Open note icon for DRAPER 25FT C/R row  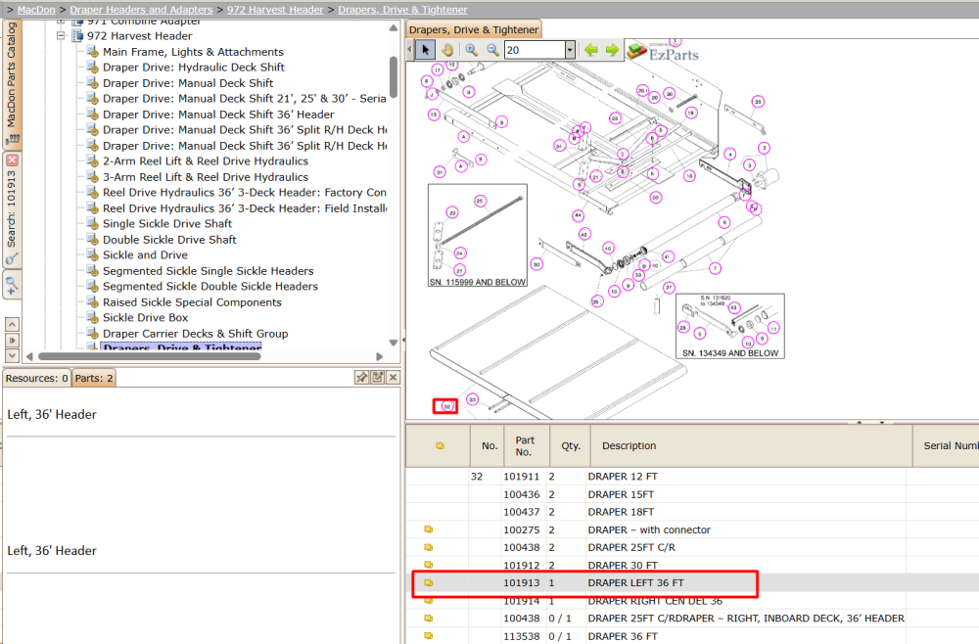tap(429, 547)
